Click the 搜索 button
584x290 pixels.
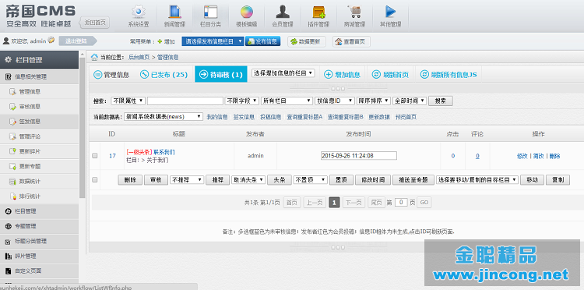coord(441,101)
